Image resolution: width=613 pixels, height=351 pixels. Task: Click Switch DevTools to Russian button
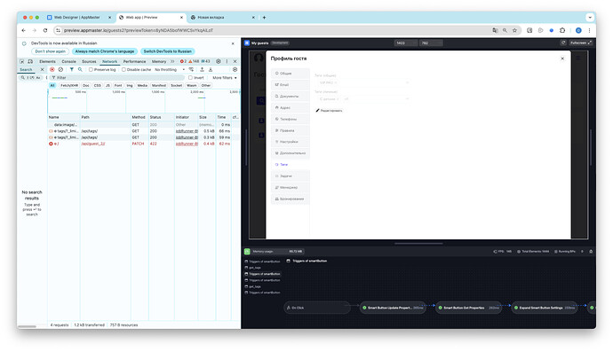(x=167, y=51)
